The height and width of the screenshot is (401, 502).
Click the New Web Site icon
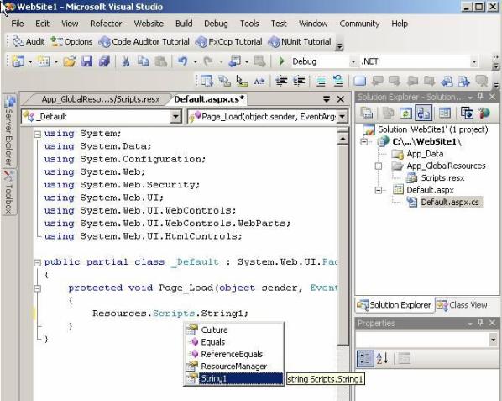point(18,61)
